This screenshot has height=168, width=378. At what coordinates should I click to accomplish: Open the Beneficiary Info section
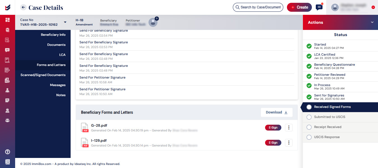(x=53, y=35)
